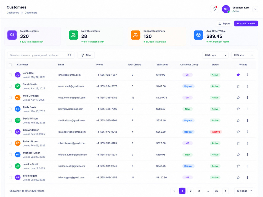Star Emily Davis as favorite

click(238, 109)
